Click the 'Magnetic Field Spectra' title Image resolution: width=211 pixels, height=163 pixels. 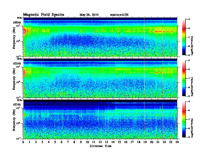[43, 15]
